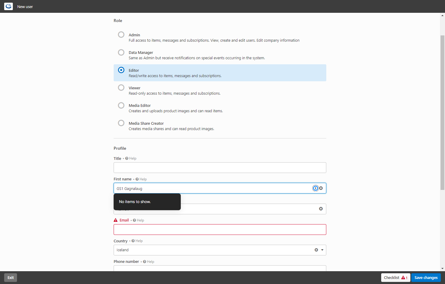Click the Email warning triangle icon
This screenshot has width=445, height=284.
[116, 220]
